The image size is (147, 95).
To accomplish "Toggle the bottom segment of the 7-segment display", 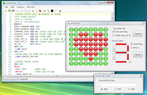I will pos(121,62).
